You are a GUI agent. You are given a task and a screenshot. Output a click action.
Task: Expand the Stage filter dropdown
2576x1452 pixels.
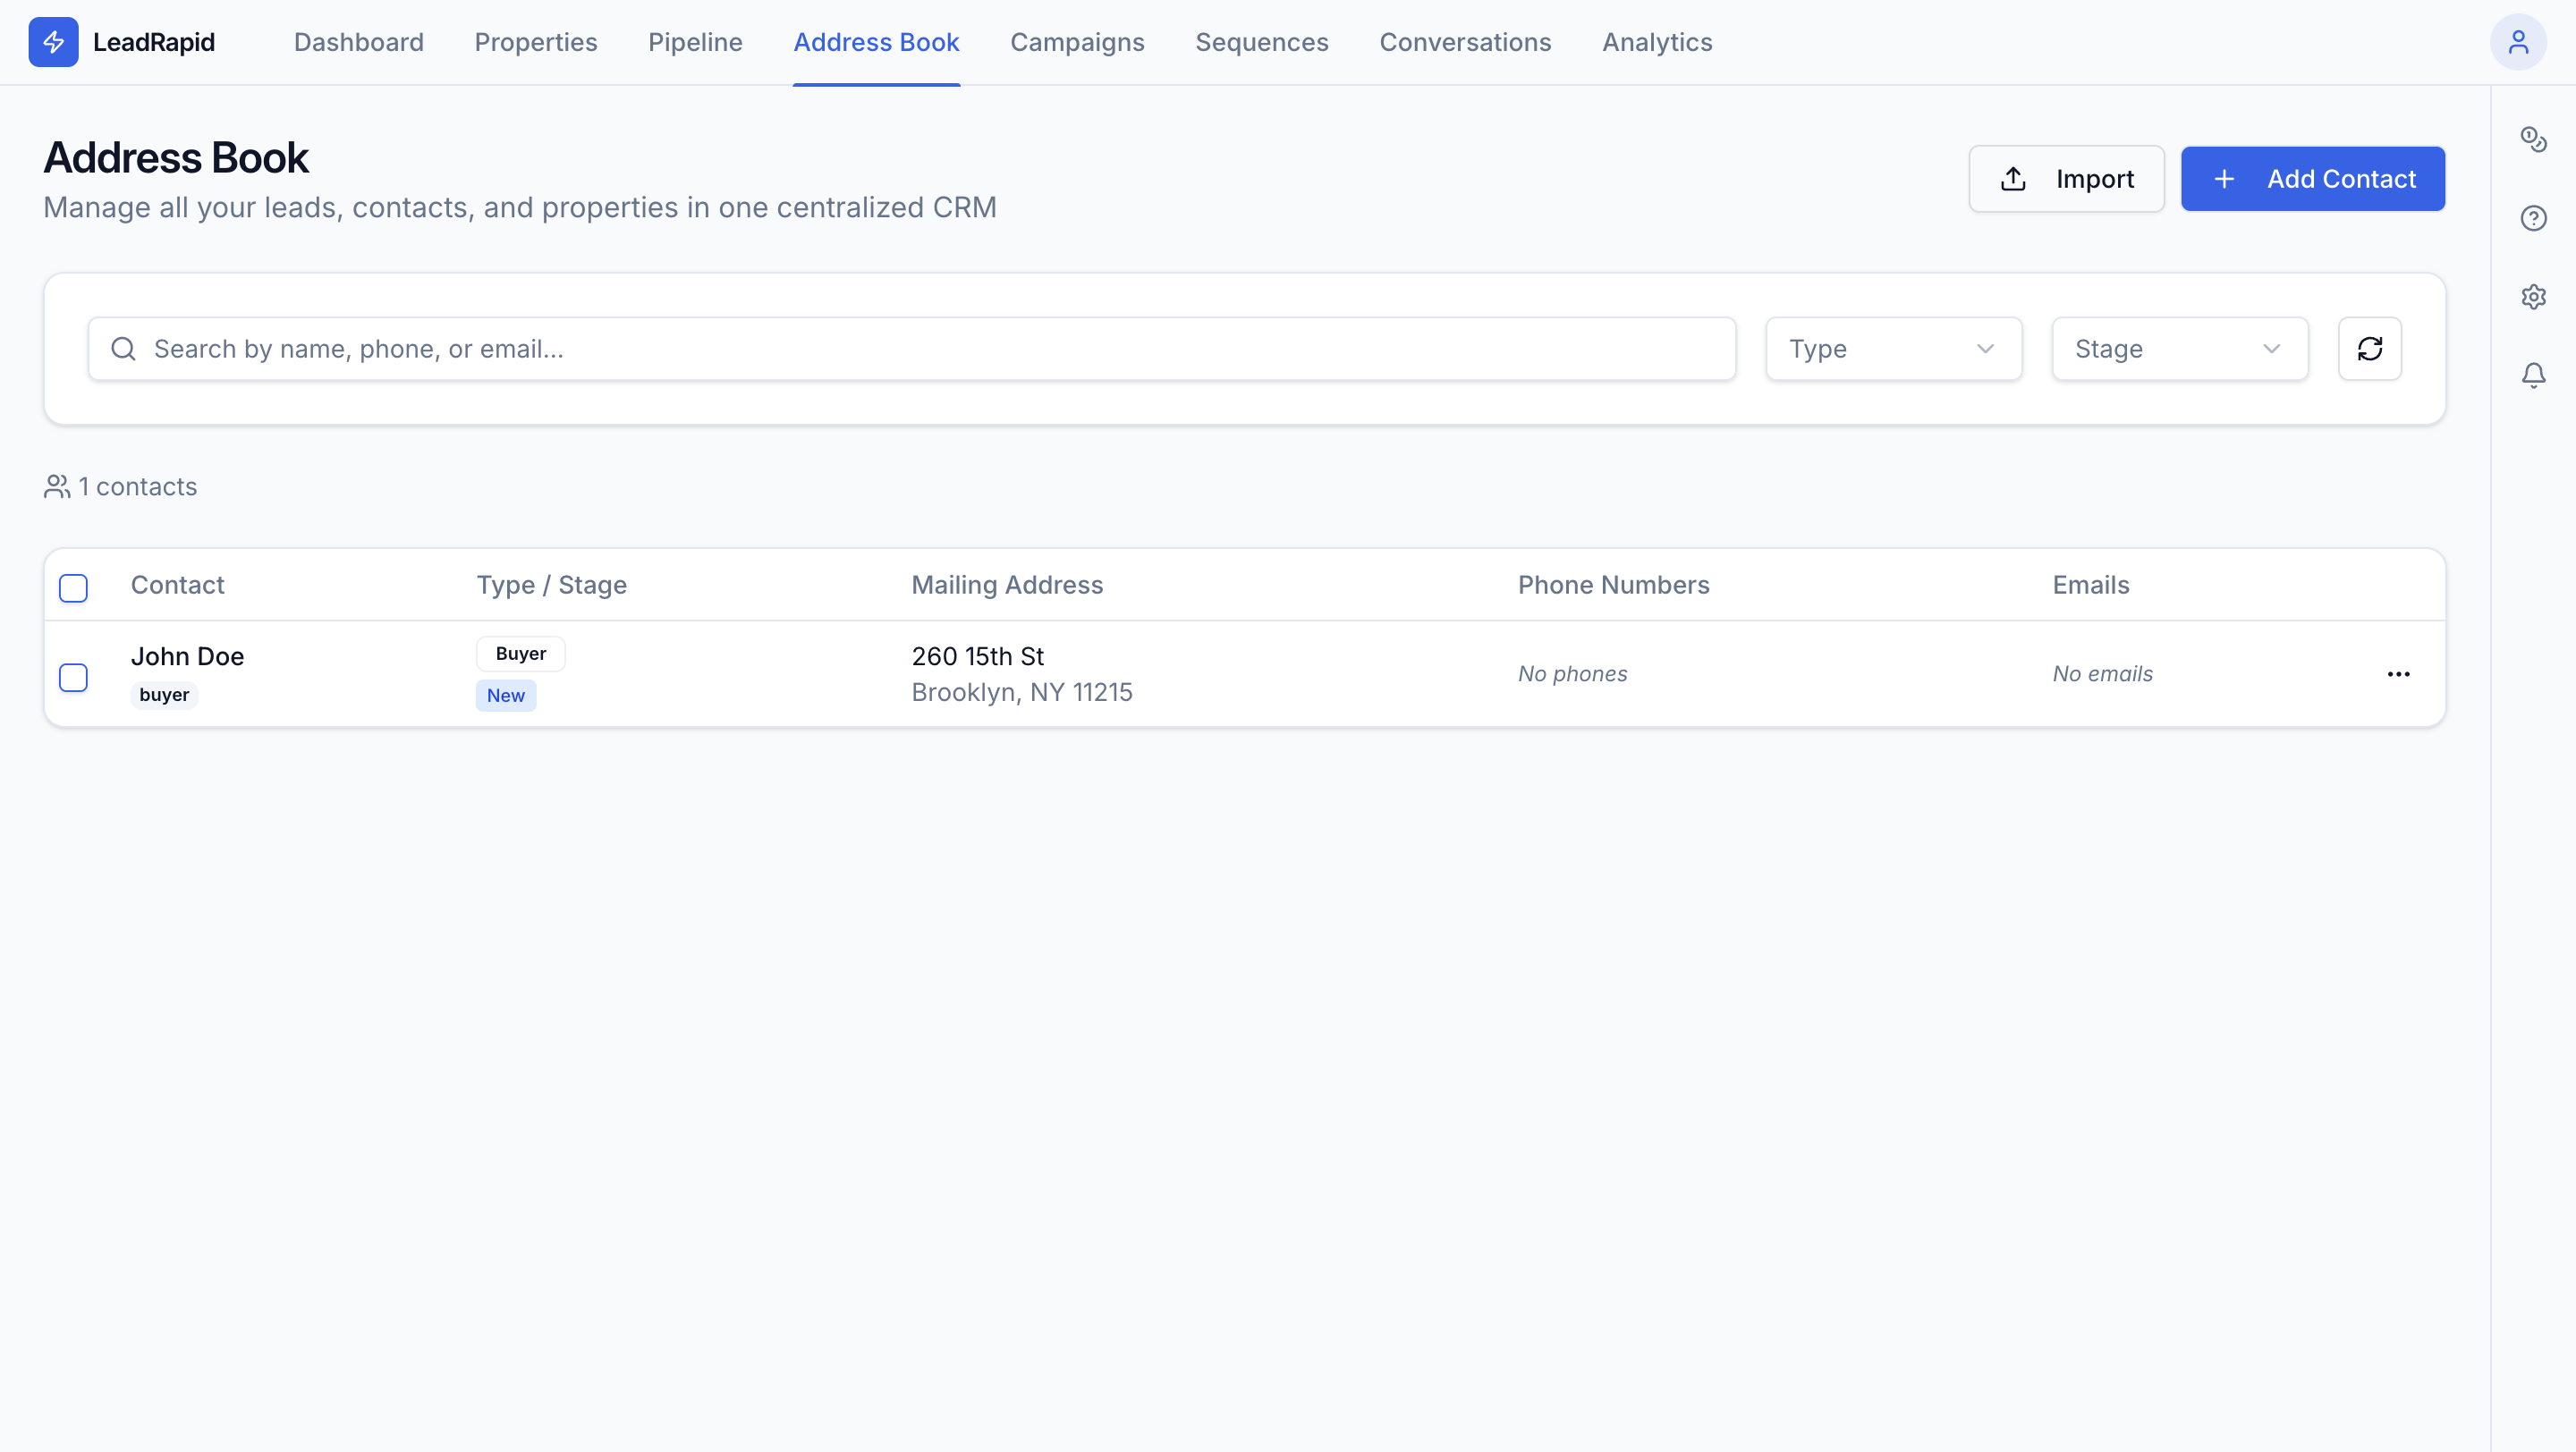[x=2179, y=349]
